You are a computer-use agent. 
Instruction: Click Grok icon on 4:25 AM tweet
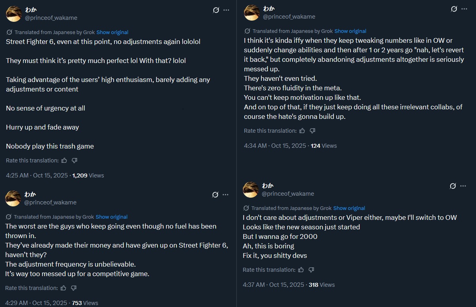(216, 10)
